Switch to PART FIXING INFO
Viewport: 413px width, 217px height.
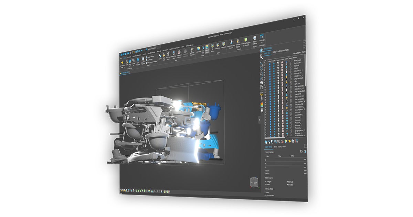pyautogui.click(x=280, y=146)
